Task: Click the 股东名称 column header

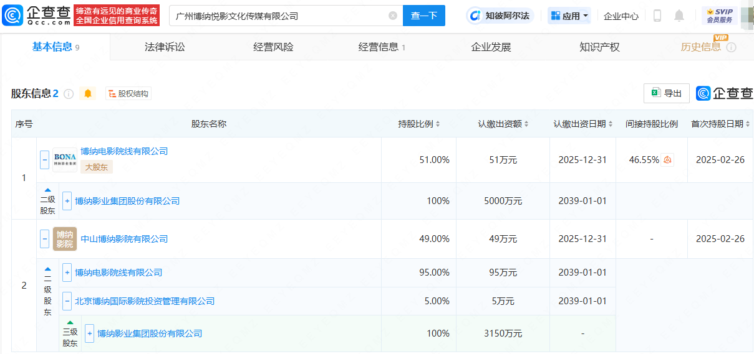Action: [x=209, y=124]
